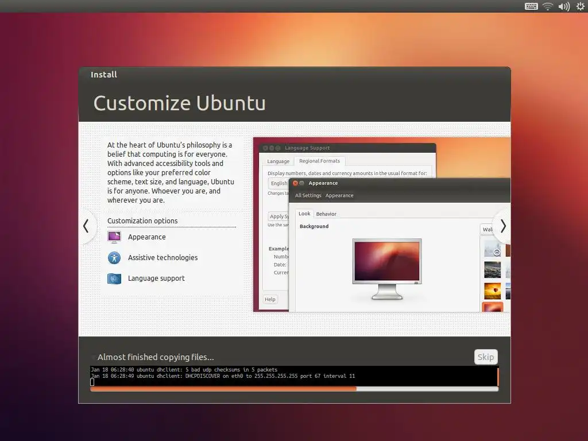Click All Settings in Appearance window

point(308,195)
